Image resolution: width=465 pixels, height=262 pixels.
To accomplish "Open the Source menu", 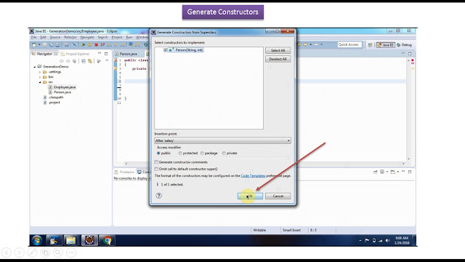I will click(55, 37).
